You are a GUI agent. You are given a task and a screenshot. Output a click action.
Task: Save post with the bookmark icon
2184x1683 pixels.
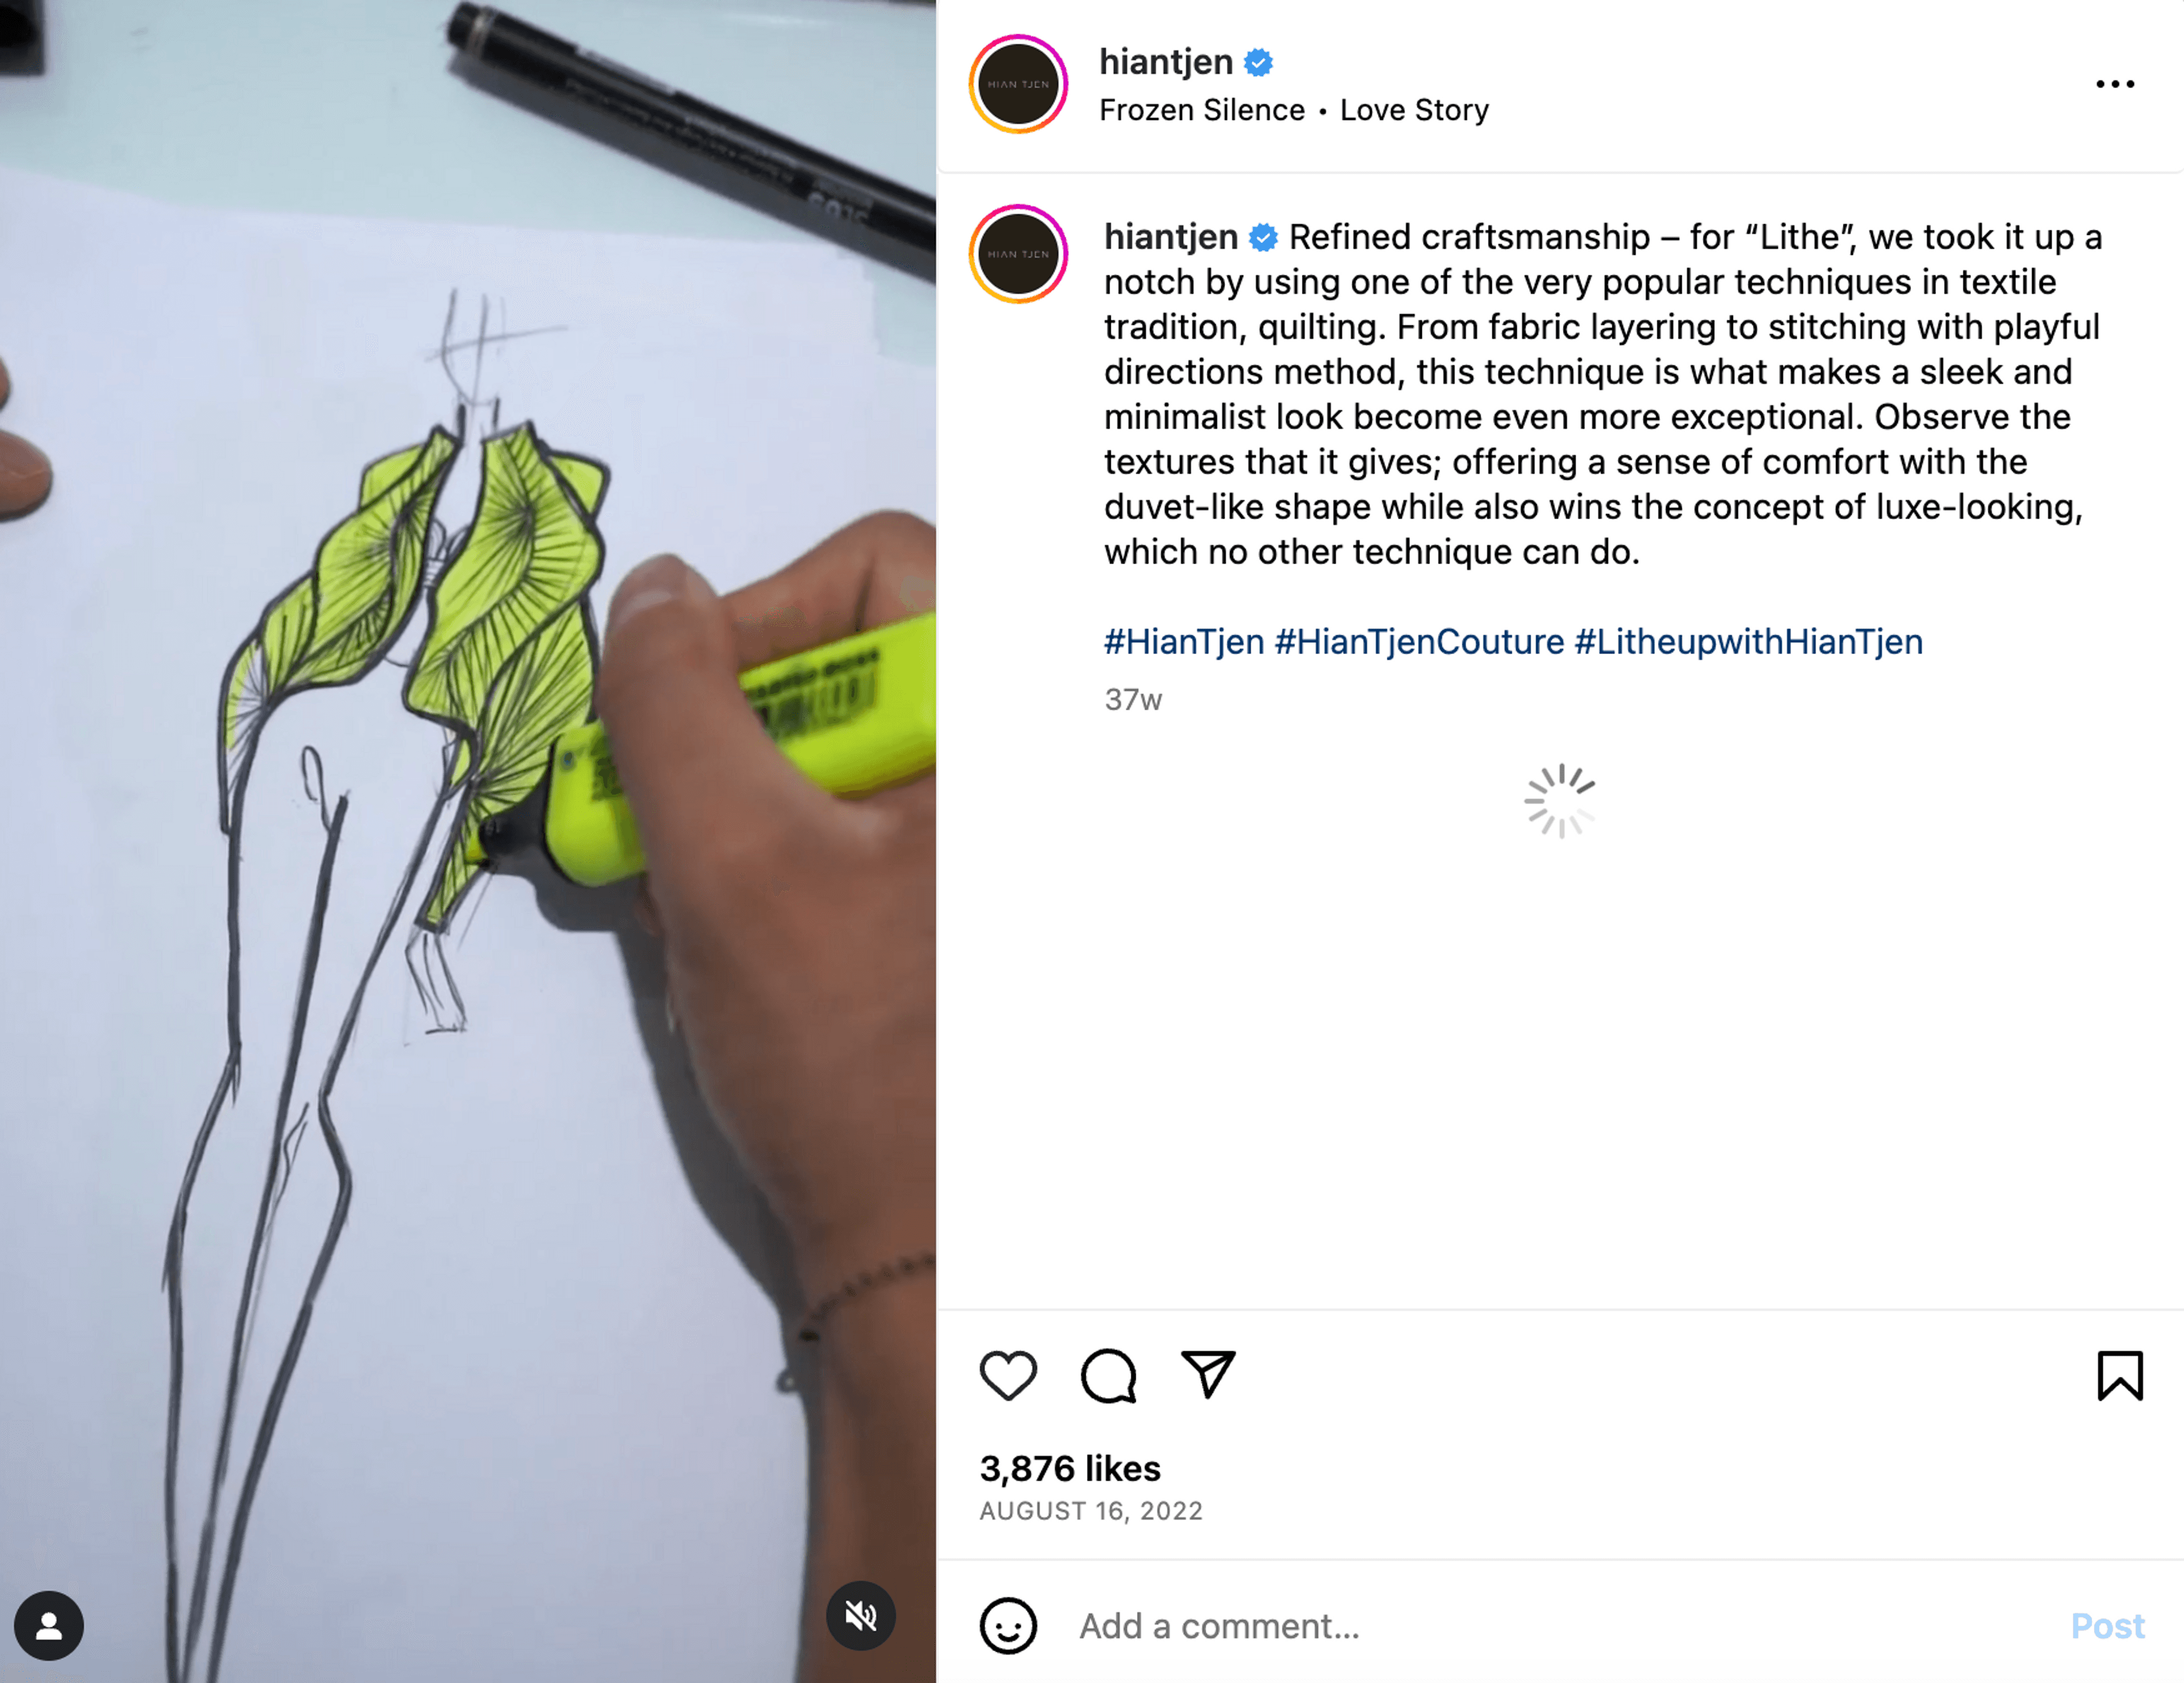2119,1376
